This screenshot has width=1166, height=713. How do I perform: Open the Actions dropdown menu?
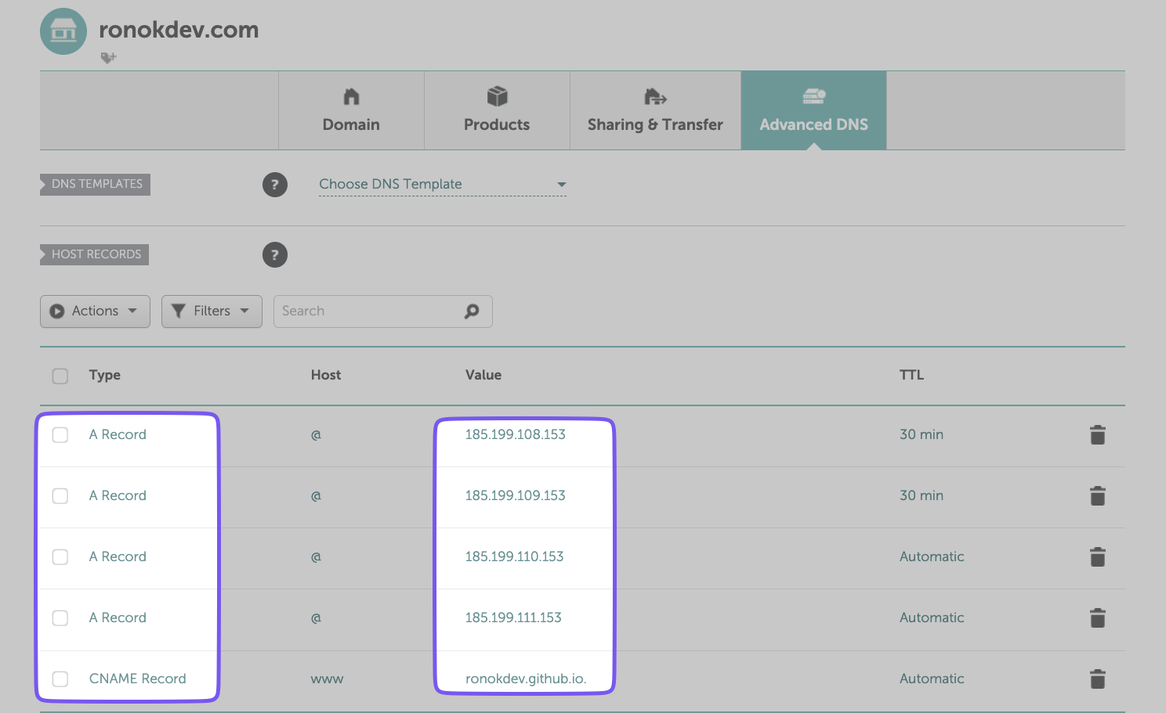coord(95,311)
